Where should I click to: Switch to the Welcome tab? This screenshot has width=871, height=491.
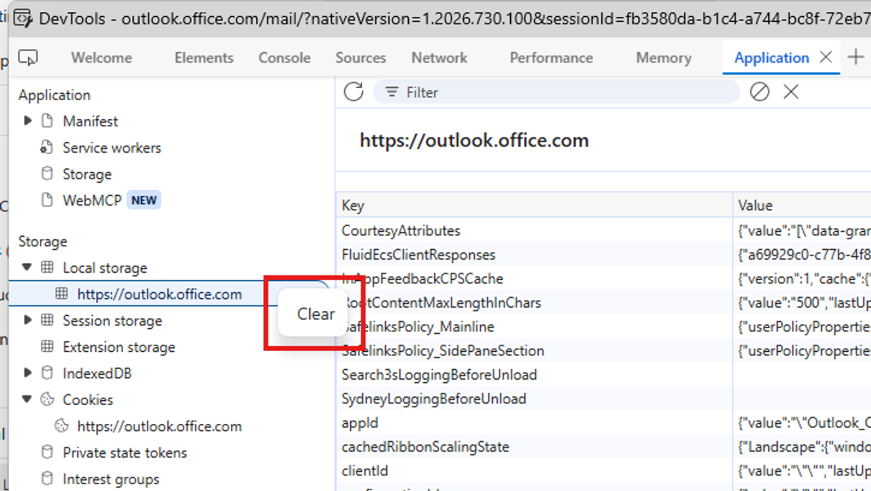coord(101,58)
